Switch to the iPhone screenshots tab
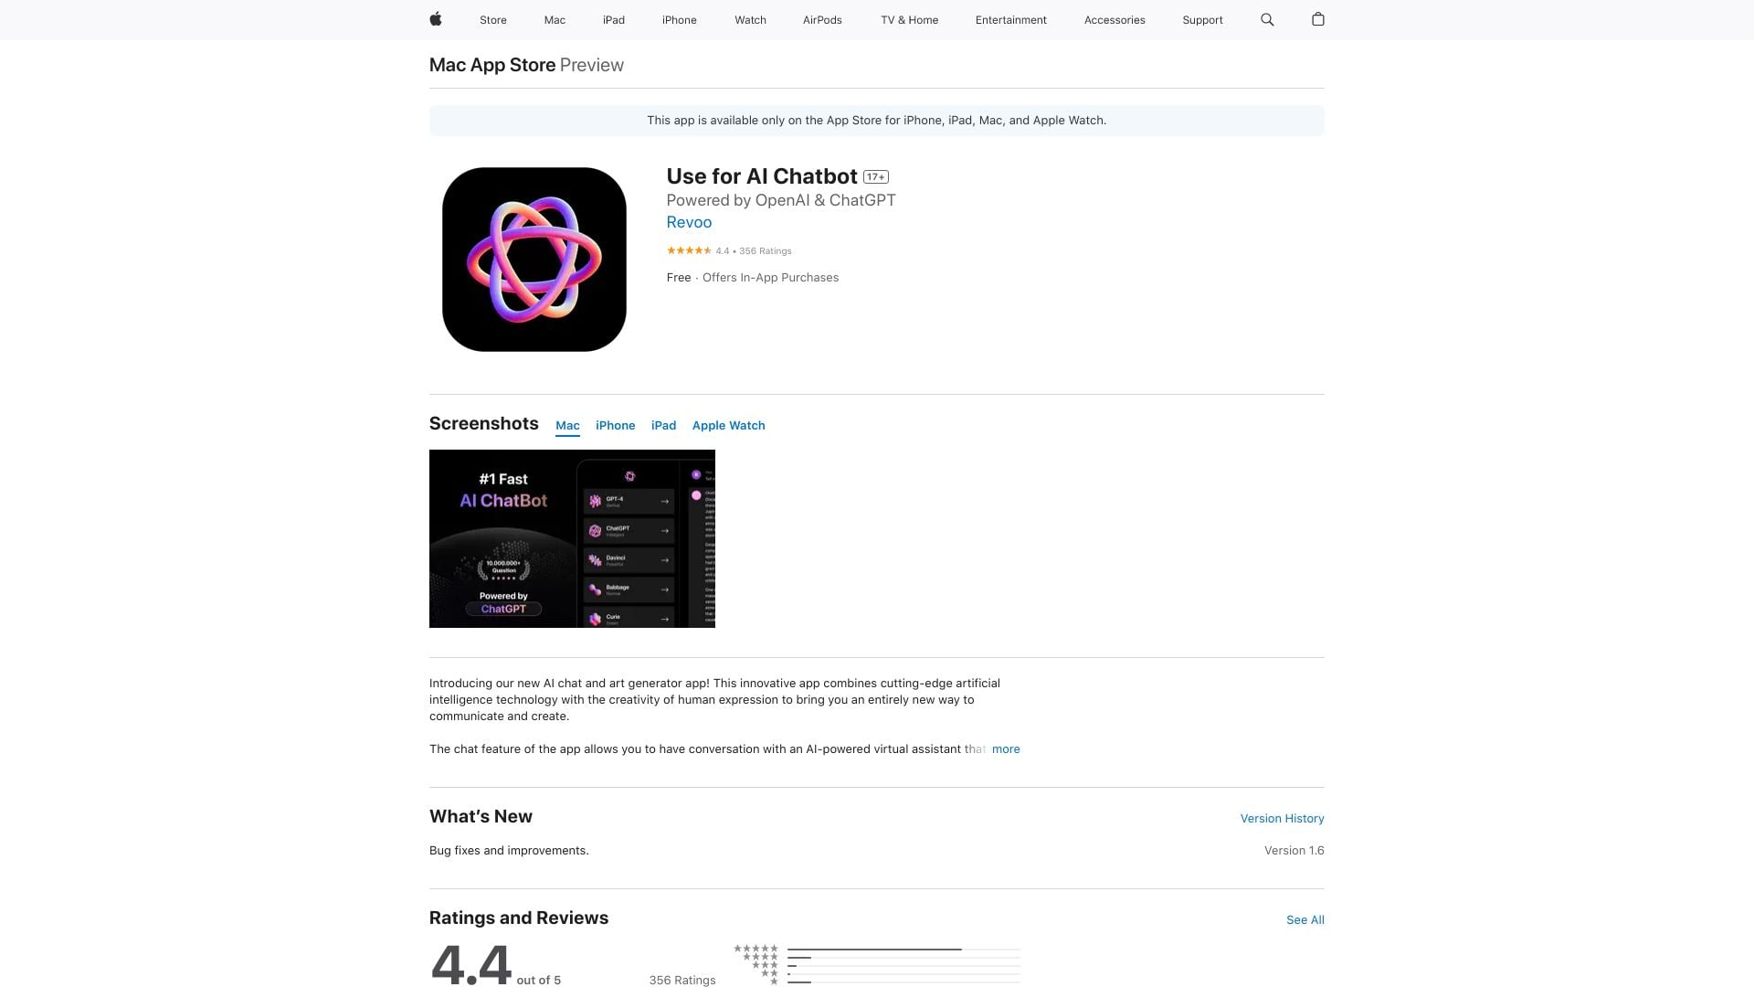The height and width of the screenshot is (987, 1754). click(615, 425)
